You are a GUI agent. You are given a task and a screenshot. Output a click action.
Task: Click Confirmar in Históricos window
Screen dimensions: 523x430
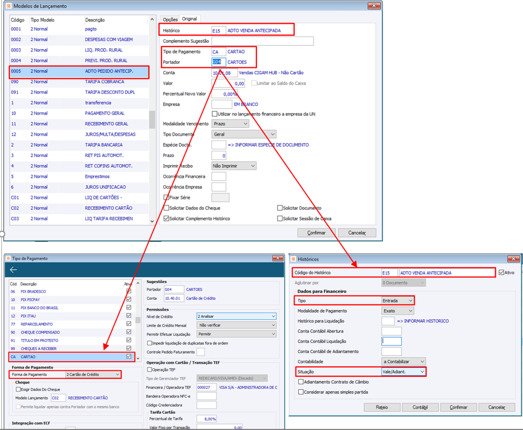(x=458, y=407)
